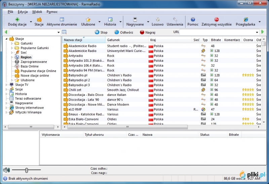Click the green back arrow

click(x=6, y=32)
